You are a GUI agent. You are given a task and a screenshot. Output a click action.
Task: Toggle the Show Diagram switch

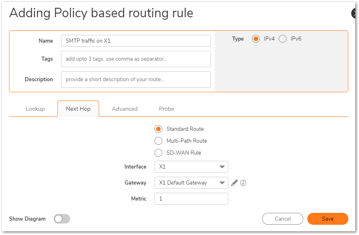click(62, 219)
